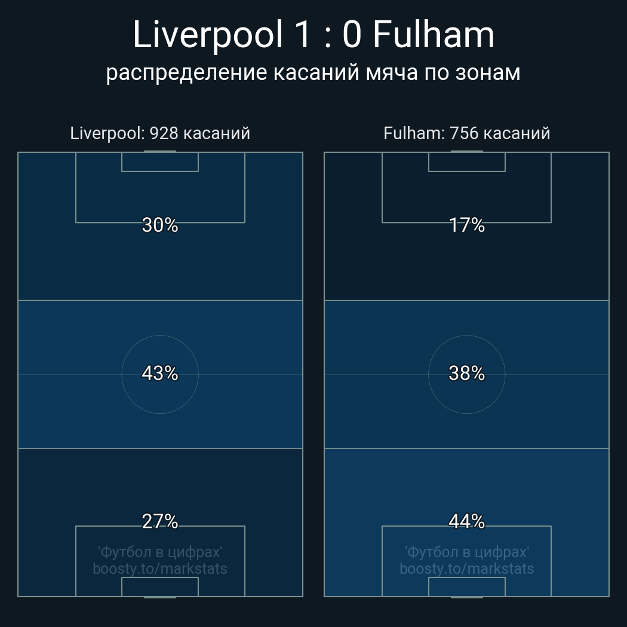Click 'Футбол в цифрах' text on Liverpool pitch
The height and width of the screenshot is (627, 627).
[x=160, y=552]
